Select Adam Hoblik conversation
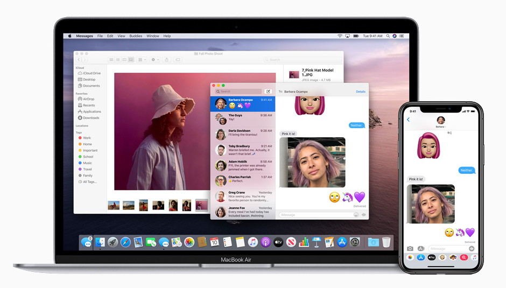Screen dimensions: 506x288 point(243,166)
